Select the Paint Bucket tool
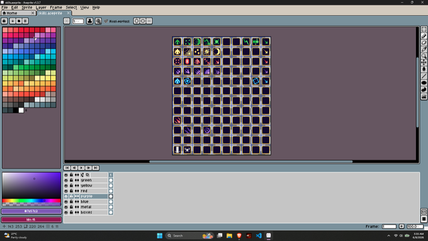 [x=424, y=69]
